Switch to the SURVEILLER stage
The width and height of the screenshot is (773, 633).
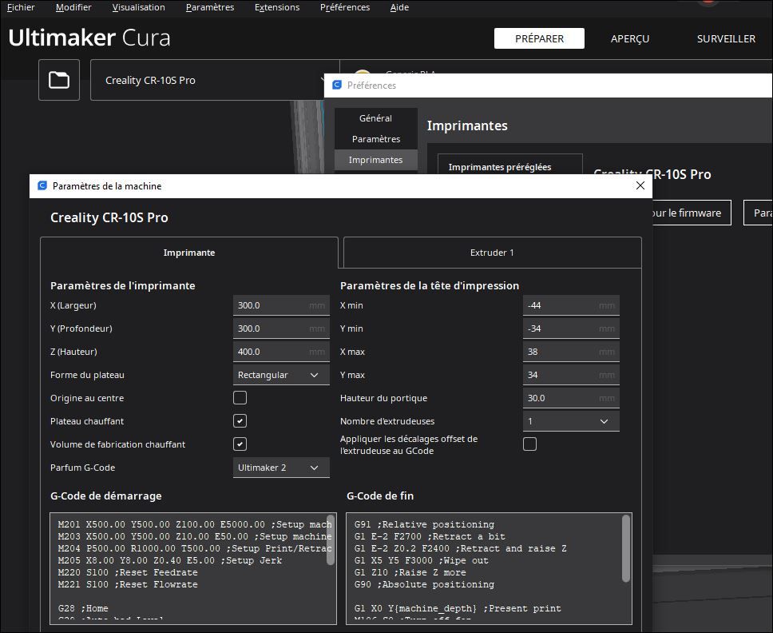pos(726,38)
